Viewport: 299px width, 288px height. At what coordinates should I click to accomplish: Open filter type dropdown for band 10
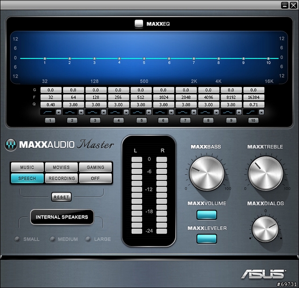click(x=262, y=112)
